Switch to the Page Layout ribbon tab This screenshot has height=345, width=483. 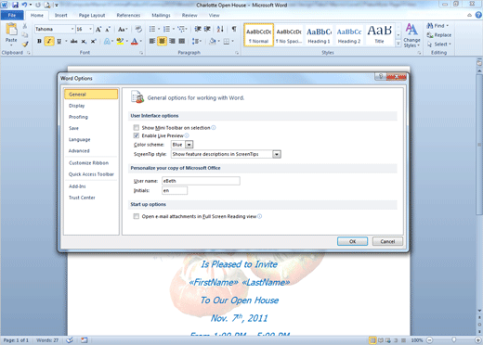92,15
